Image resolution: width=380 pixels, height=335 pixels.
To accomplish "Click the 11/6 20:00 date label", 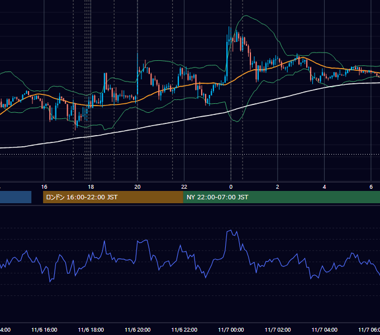I will [137, 329].
